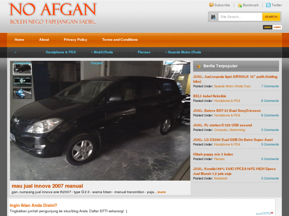
Task: Open the Privacy Policy page
Action: [x=76, y=40]
